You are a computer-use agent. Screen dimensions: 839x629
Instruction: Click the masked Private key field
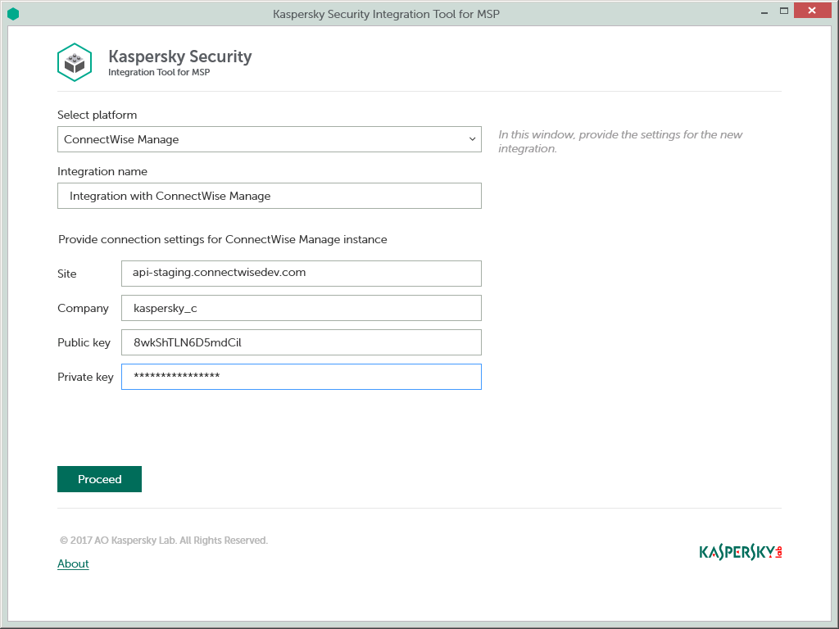coord(301,377)
